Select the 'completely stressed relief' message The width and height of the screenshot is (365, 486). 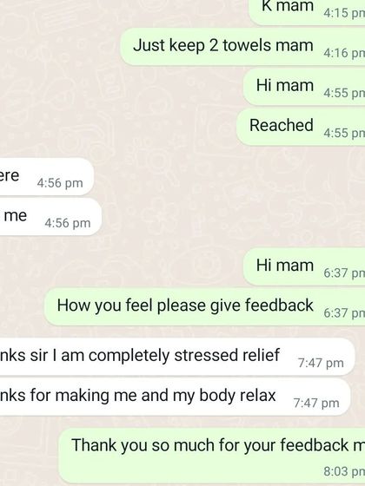177,357
